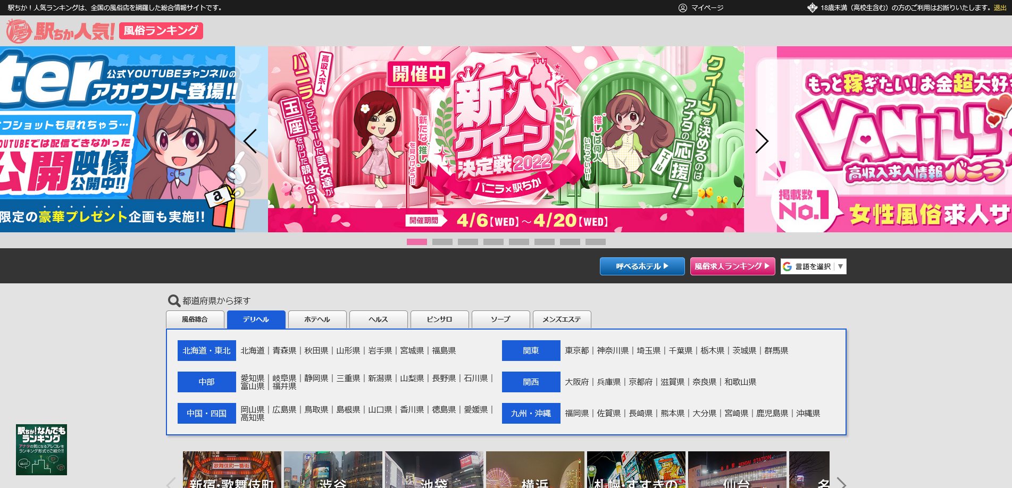Open 大阪府 prefecture link

point(577,382)
